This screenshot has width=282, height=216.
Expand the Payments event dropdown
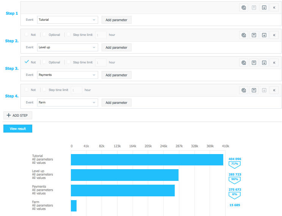tap(67, 75)
